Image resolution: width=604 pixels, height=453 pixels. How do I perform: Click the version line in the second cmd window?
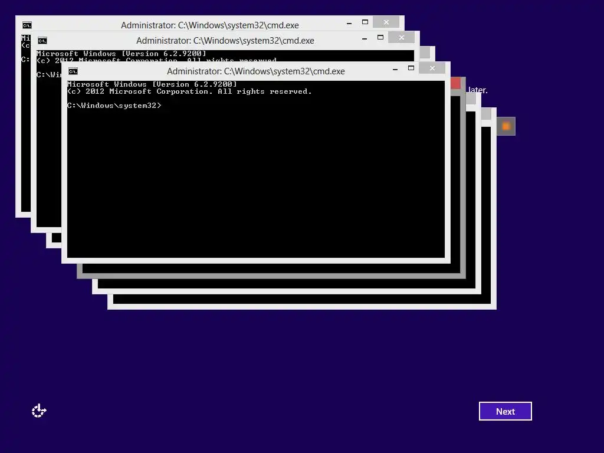122,54
